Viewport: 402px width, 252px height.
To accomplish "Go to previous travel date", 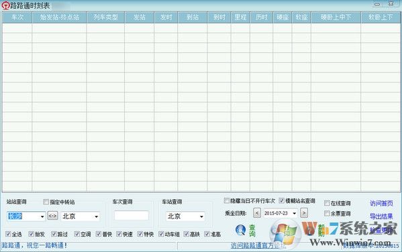I will [257, 213].
